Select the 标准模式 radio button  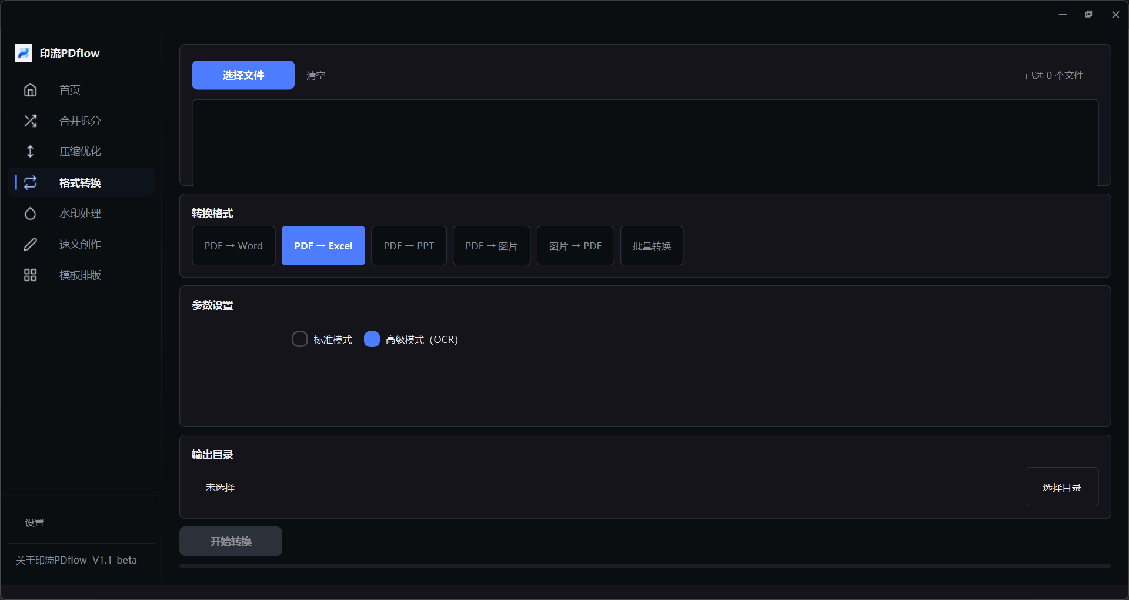click(x=300, y=339)
